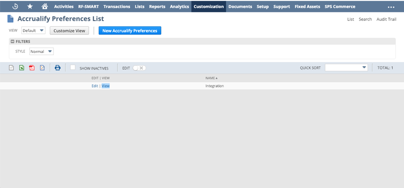Open the Quick Sort dropdown
The width and height of the screenshot is (404, 188).
(x=346, y=67)
